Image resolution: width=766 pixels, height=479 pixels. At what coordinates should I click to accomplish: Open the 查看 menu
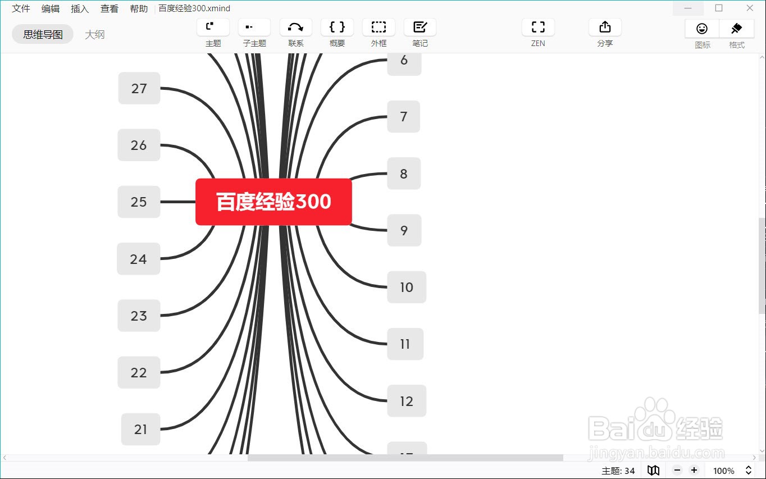pos(110,8)
